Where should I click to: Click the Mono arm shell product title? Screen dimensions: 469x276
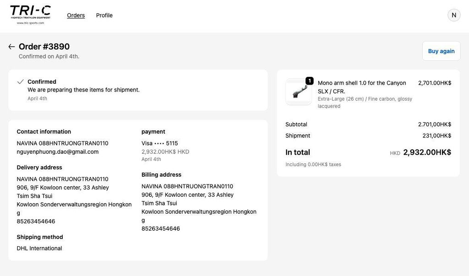pos(362,87)
